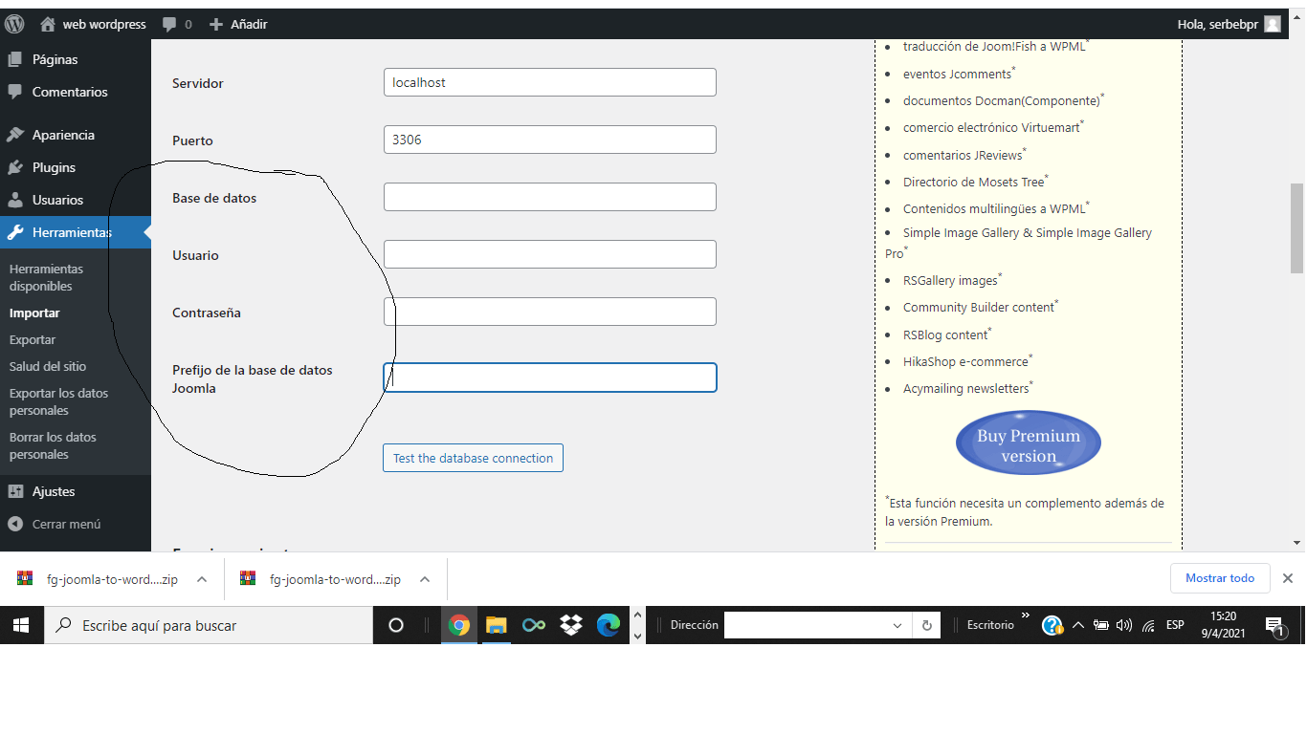Click the help question mark tray icon
Viewport: 1307px width, 734px height.
(x=1052, y=625)
